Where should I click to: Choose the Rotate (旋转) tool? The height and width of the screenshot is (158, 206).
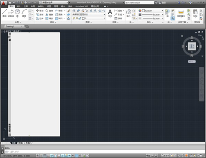(49, 11)
